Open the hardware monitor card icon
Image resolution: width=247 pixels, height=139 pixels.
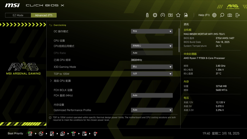pyautogui.click(x=170, y=15)
